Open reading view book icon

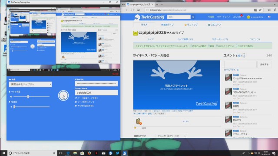click(x=255, y=10)
